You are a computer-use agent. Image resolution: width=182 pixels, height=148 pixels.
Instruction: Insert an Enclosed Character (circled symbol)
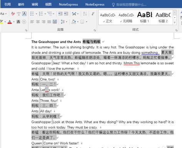point(24,22)
